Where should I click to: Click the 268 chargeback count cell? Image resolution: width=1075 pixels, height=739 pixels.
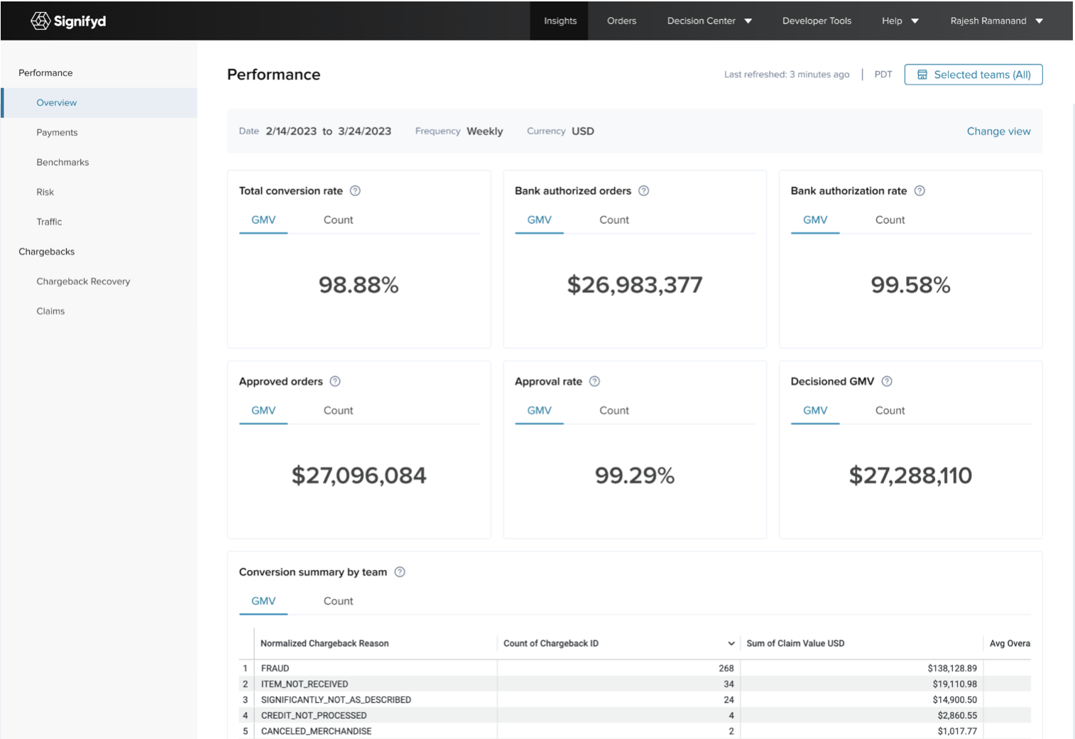(726, 668)
